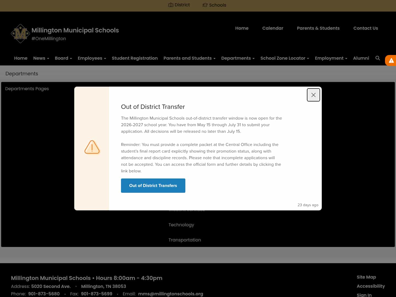Viewport: 396px width, 297px height.
Task: Open the 5020 Second Ave. address link
Action: click(51, 286)
